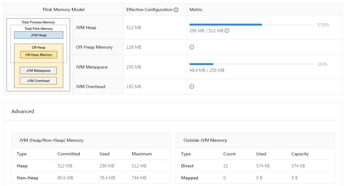Image resolution: width=344 pixels, height=186 pixels.
Task: Select the Direct row label
Action: 187,166
